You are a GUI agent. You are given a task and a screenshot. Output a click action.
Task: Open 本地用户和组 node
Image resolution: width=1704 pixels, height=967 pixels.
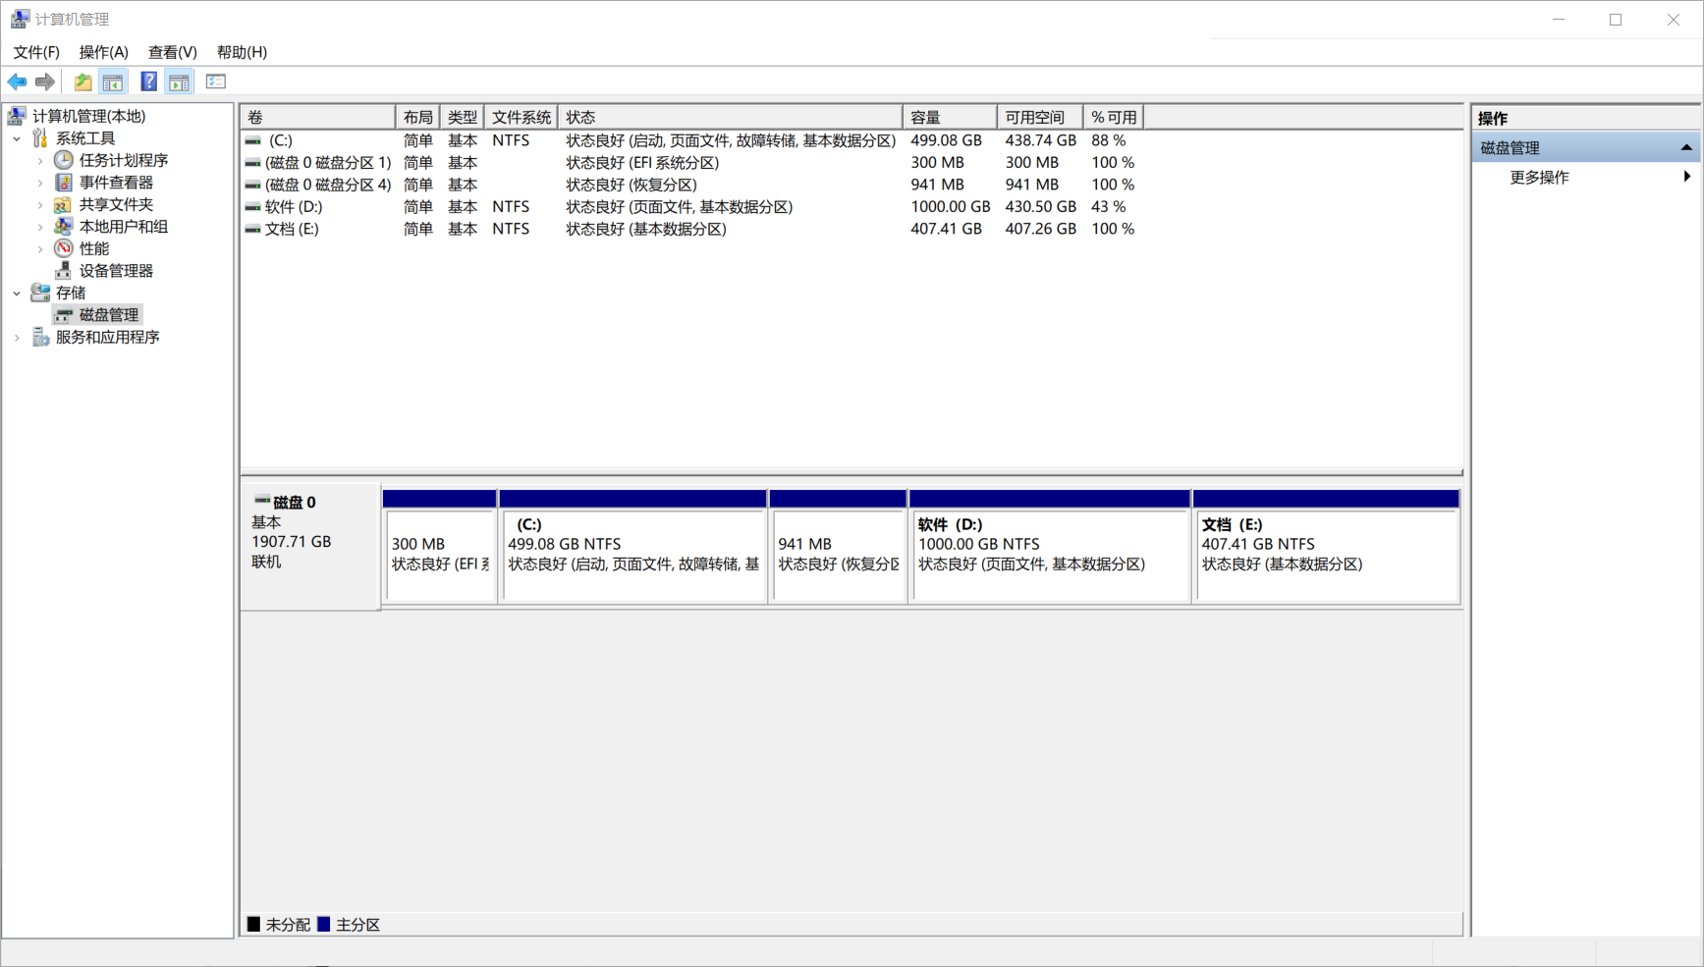coord(124,227)
